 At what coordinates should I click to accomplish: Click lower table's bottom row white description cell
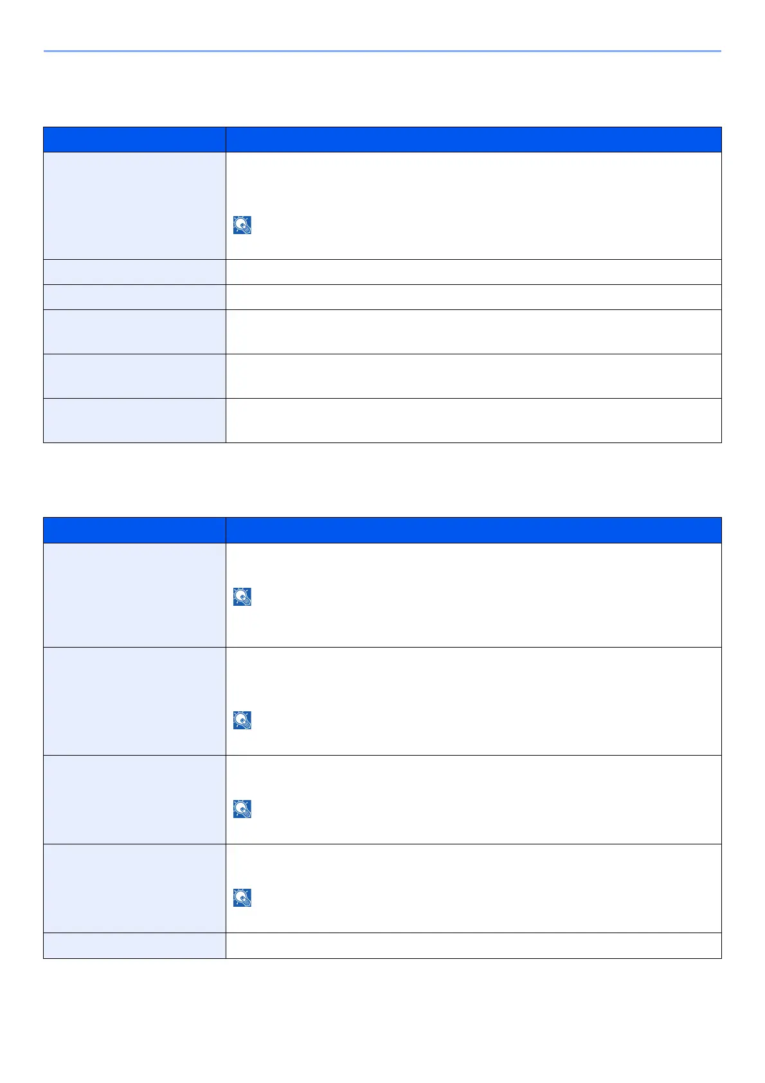473,946
